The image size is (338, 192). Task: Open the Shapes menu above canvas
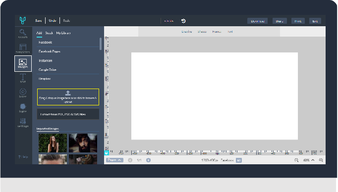click(x=202, y=32)
